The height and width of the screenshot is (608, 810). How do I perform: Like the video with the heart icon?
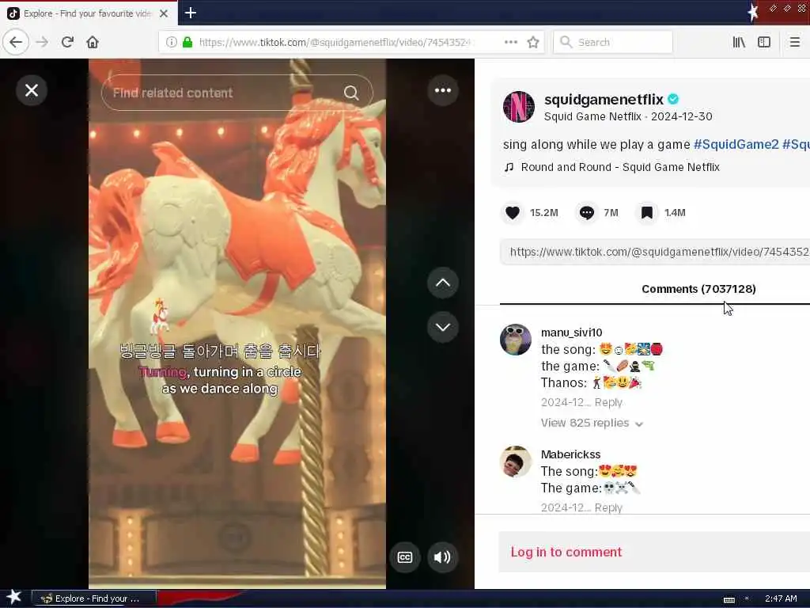click(x=513, y=212)
